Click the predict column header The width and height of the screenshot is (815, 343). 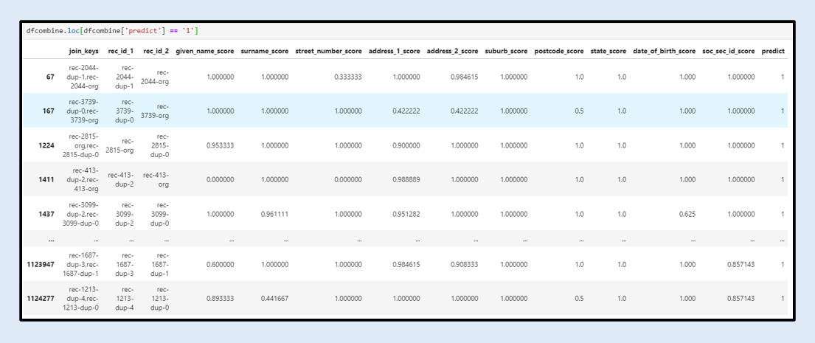[773, 52]
